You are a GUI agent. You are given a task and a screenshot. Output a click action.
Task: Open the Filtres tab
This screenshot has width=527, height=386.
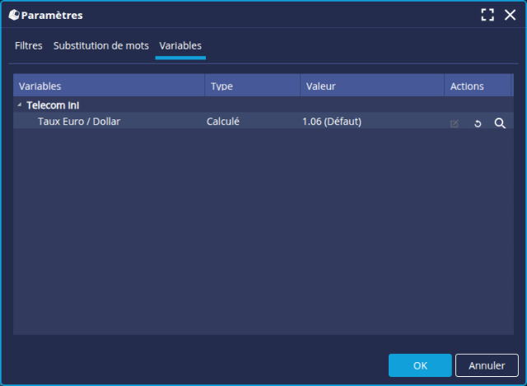point(29,46)
